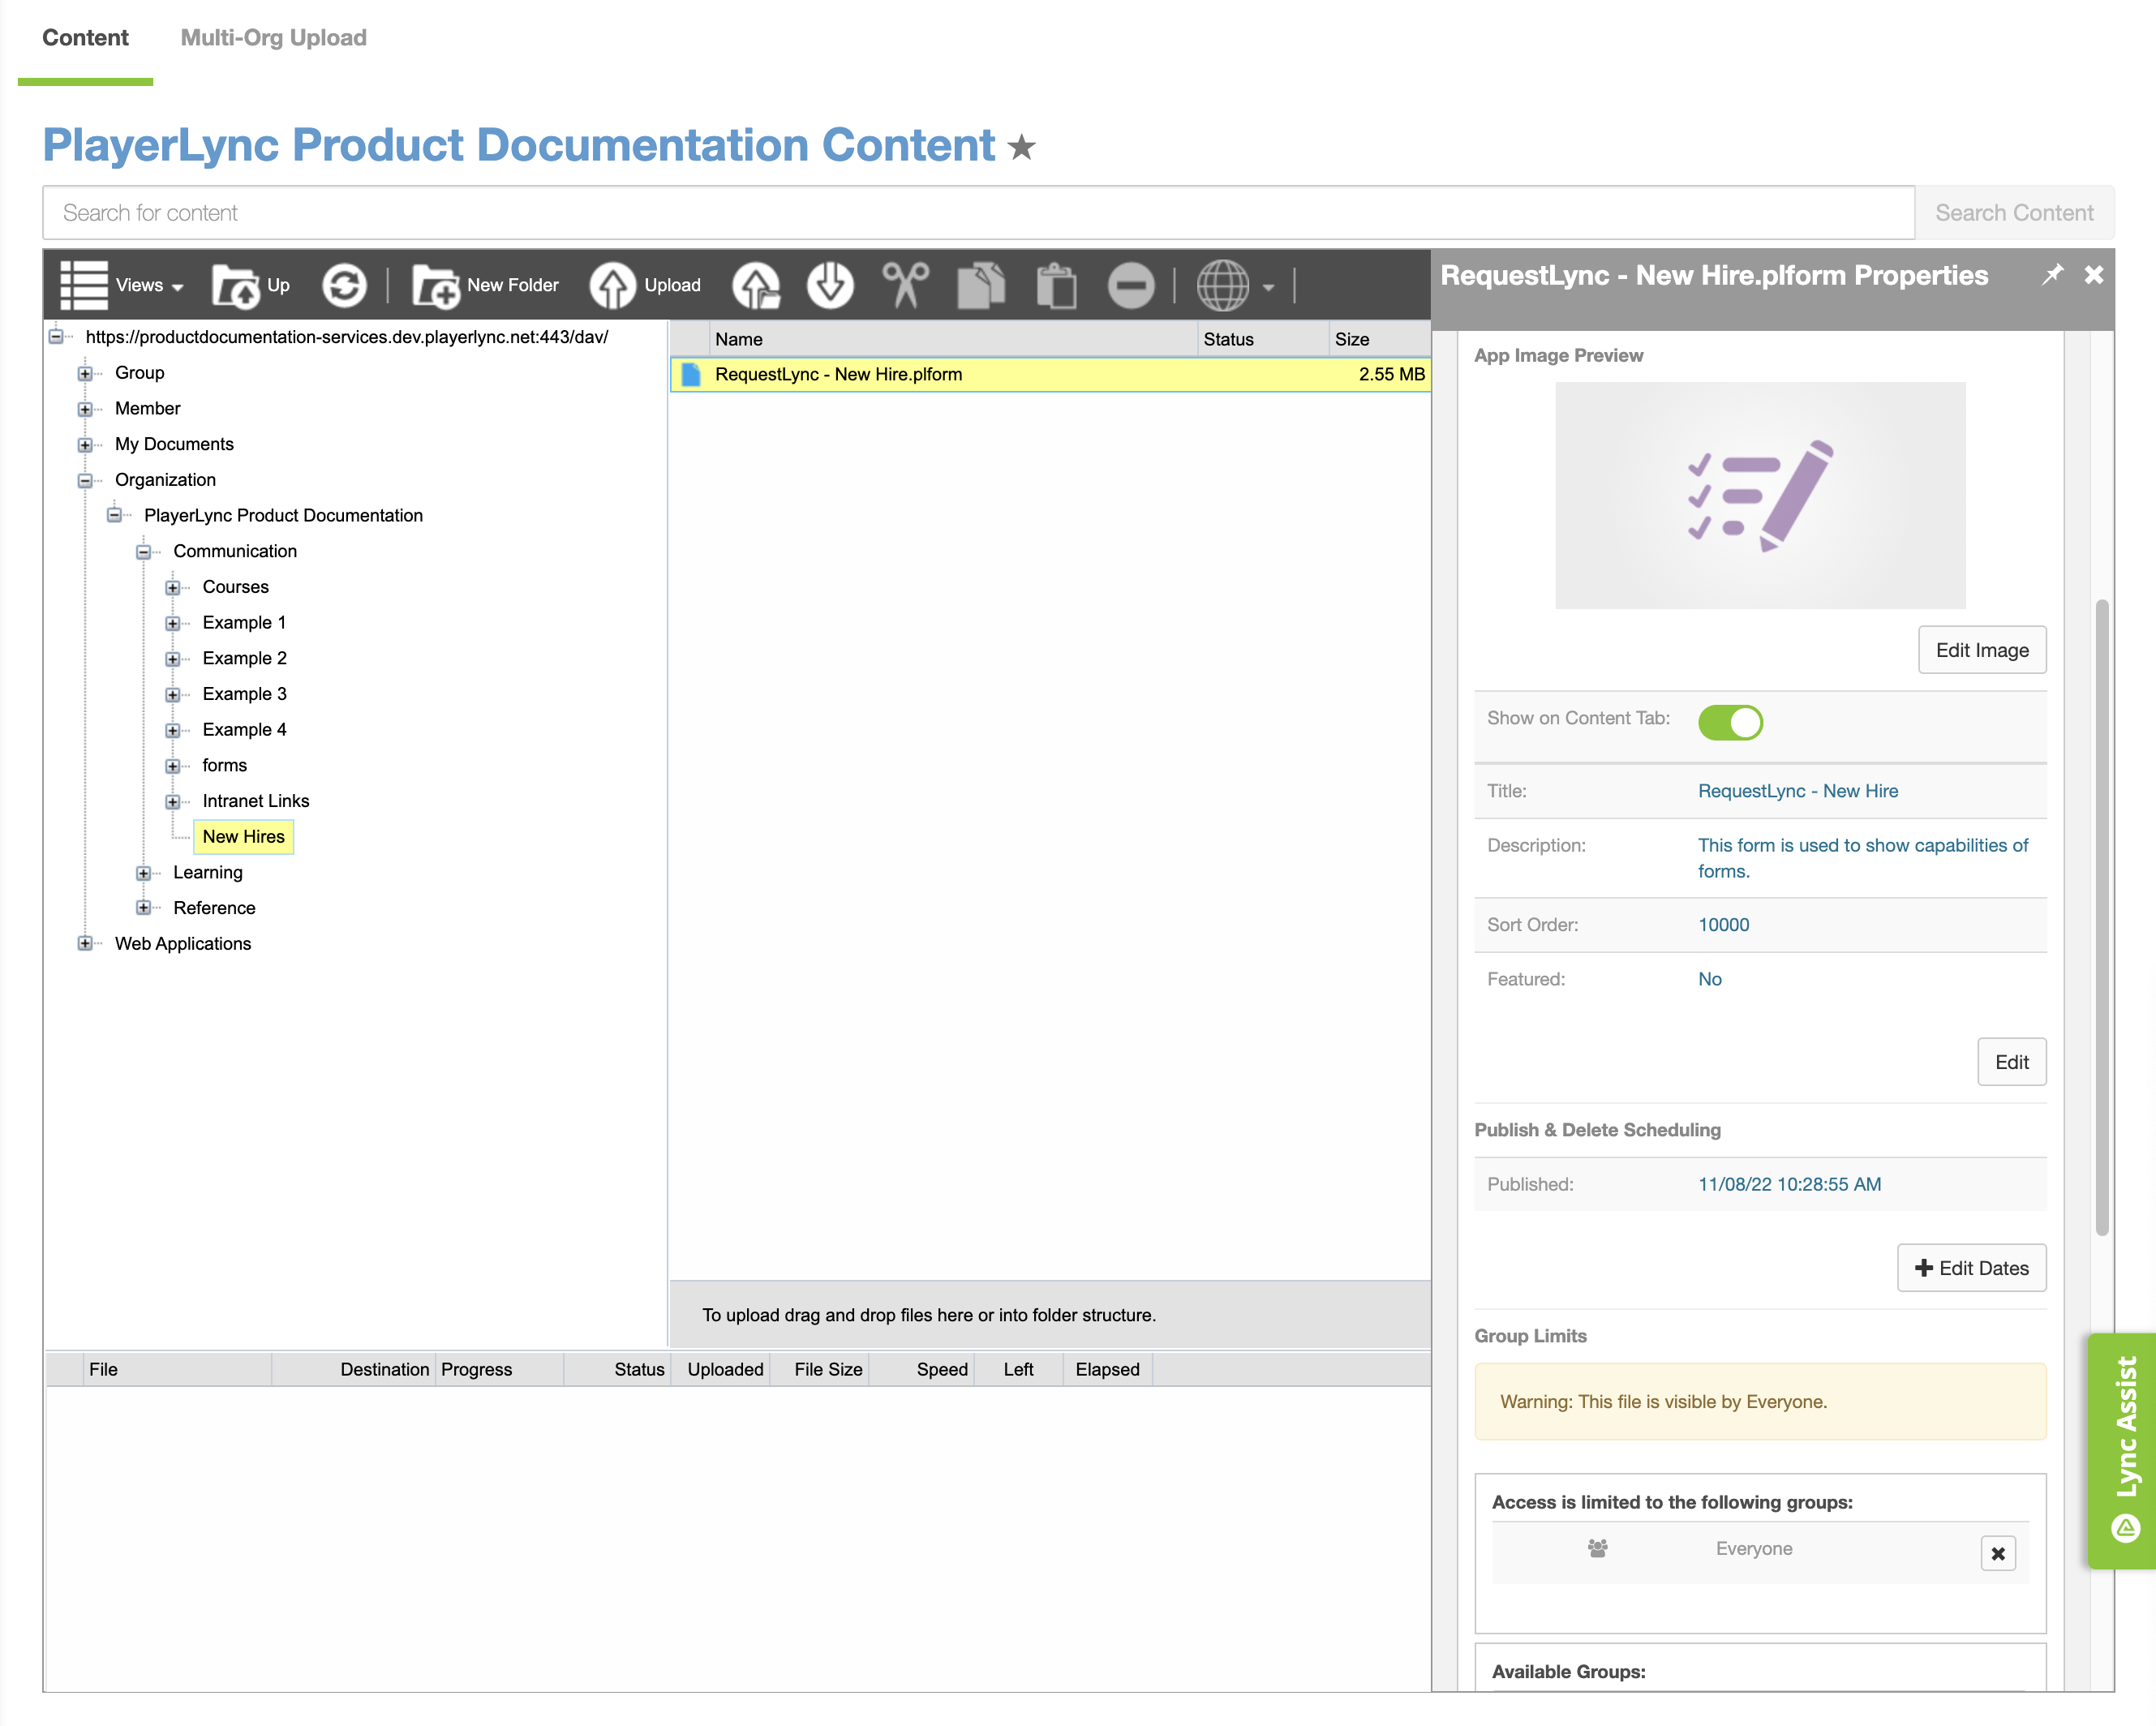2156x1726 pixels.
Task: Favorite the page with star icon
Action: point(1021,148)
